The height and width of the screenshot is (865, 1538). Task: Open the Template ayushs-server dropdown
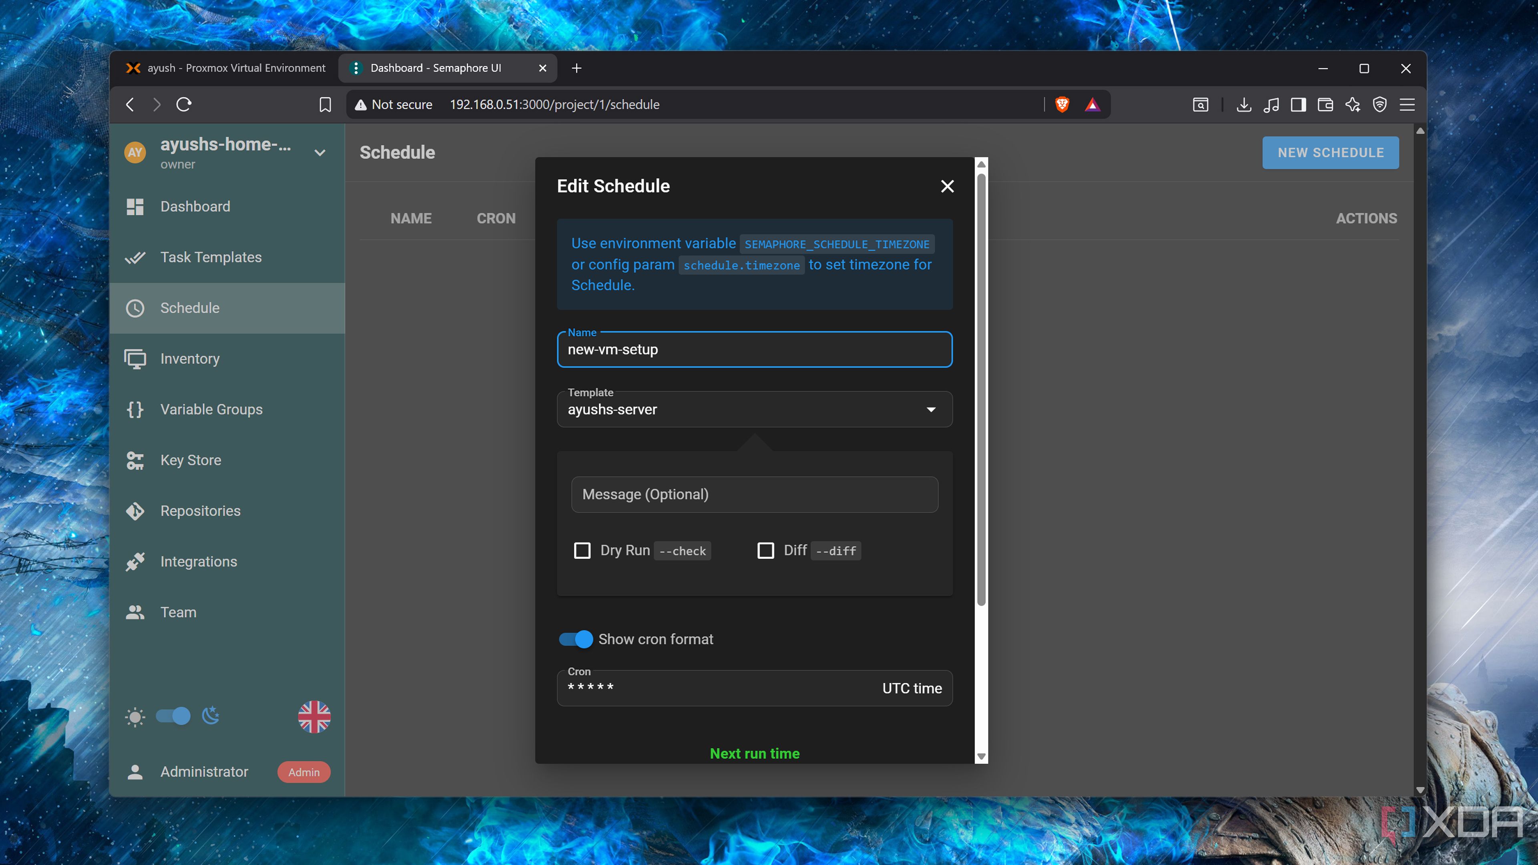(x=754, y=410)
